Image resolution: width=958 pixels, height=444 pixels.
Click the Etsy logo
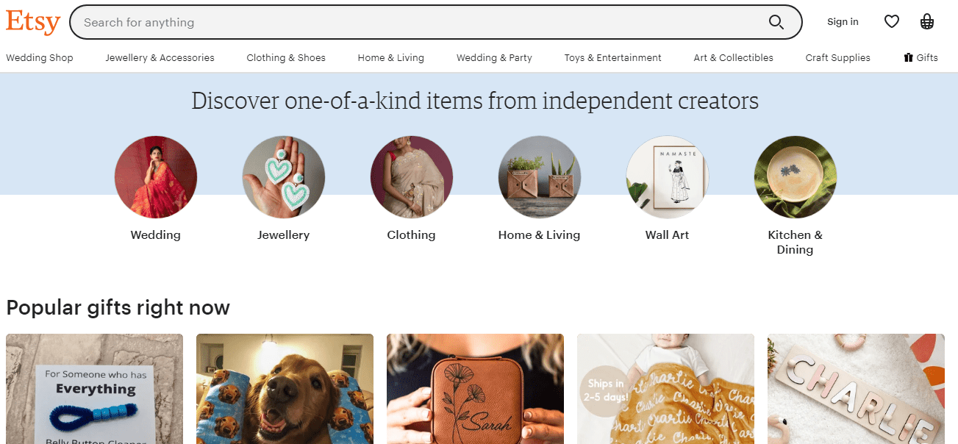tap(33, 22)
